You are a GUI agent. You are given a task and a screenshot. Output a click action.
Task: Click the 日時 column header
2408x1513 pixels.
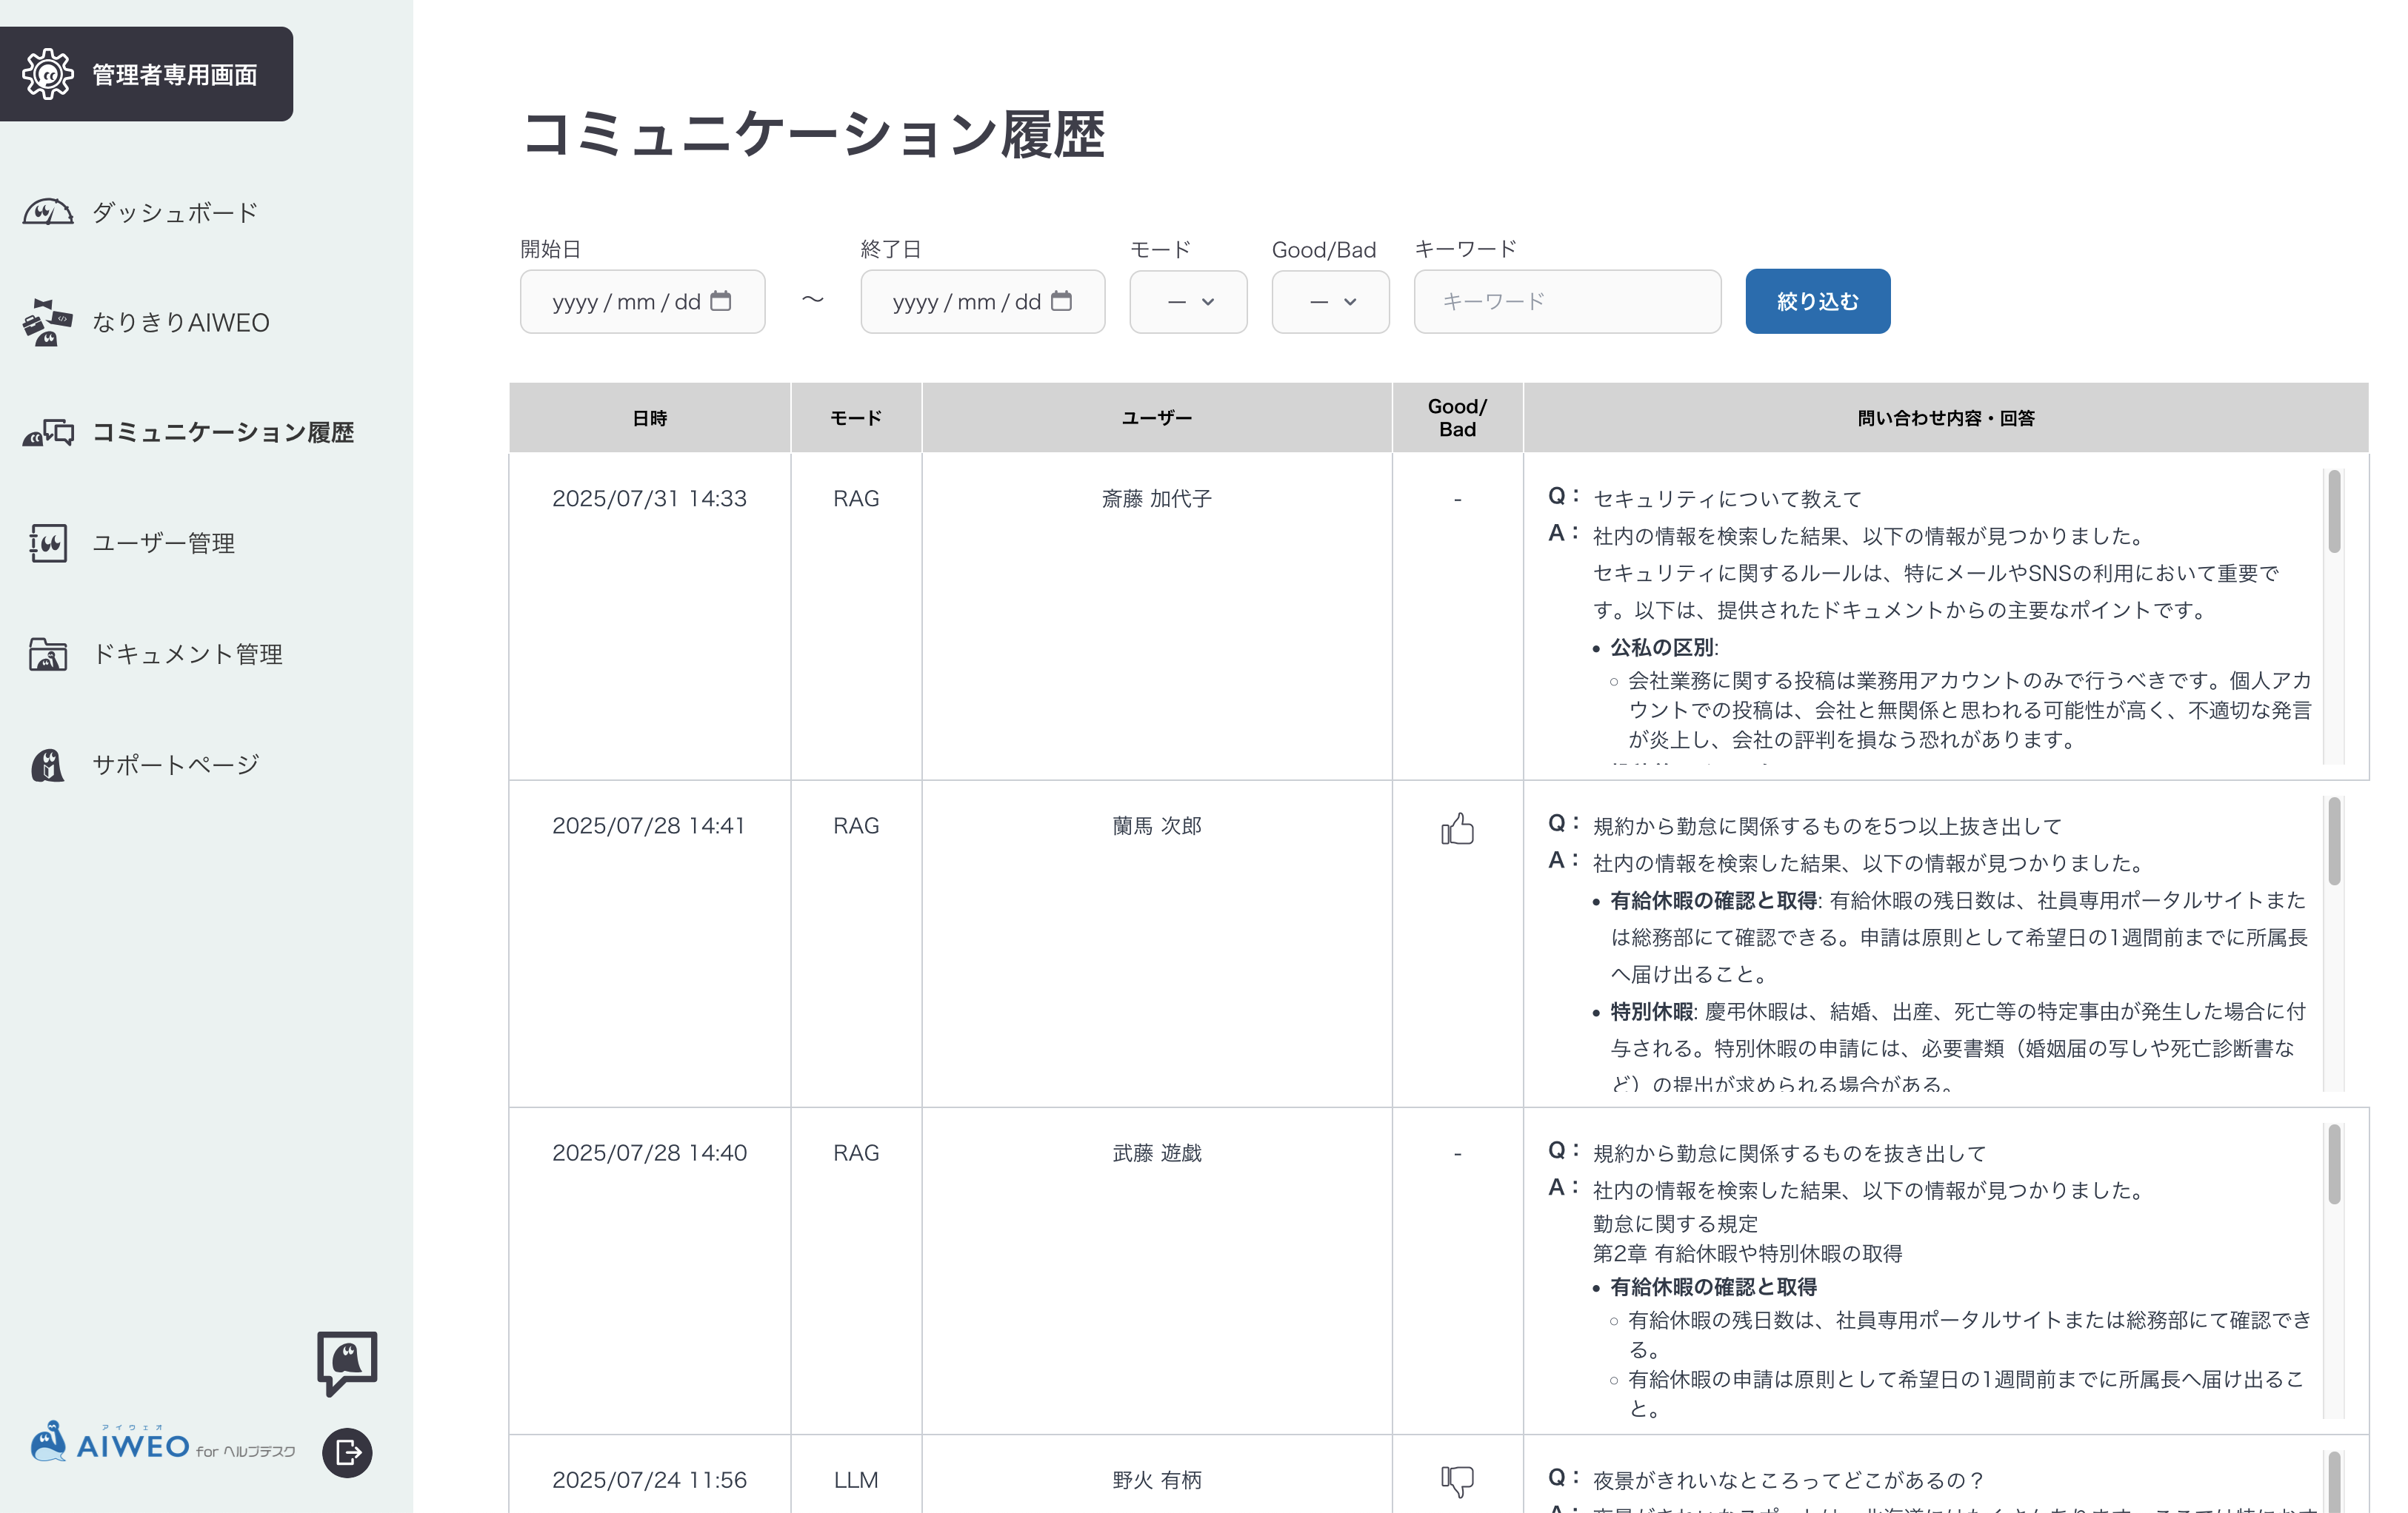point(650,417)
